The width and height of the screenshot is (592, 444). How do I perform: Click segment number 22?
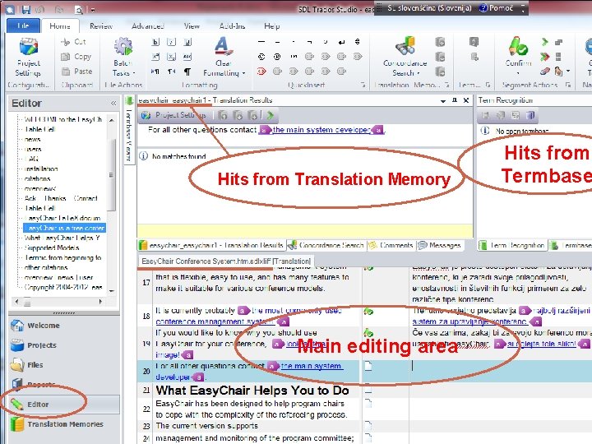pos(146,409)
